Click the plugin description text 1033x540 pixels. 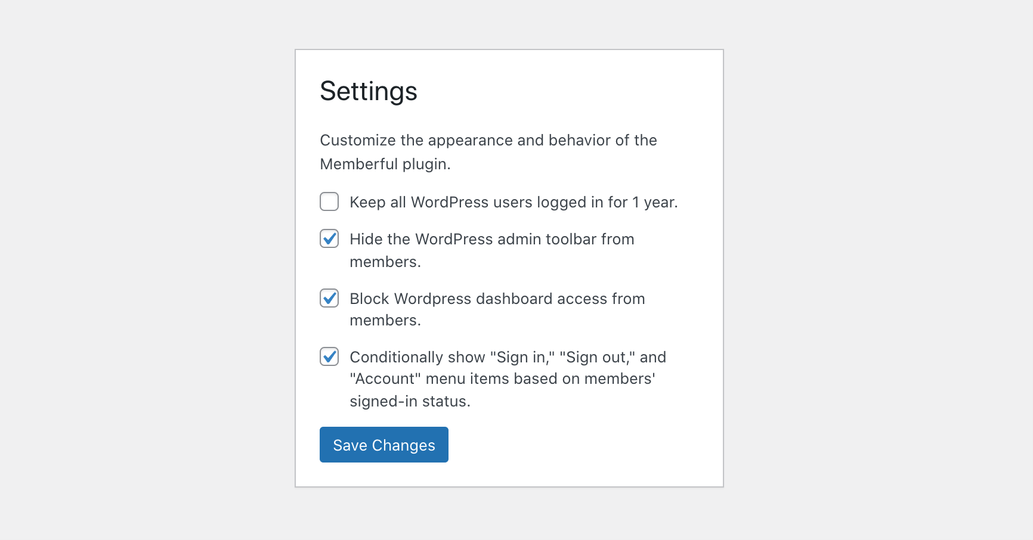click(488, 152)
